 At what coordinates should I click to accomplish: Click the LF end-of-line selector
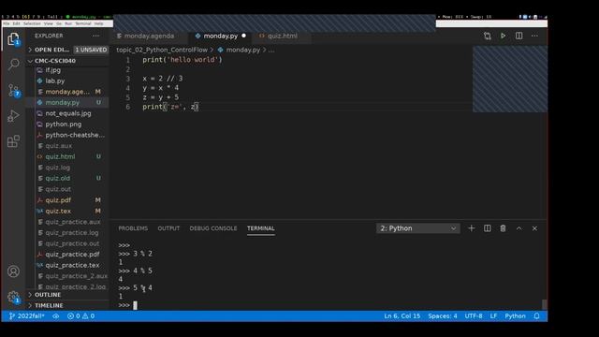493,316
